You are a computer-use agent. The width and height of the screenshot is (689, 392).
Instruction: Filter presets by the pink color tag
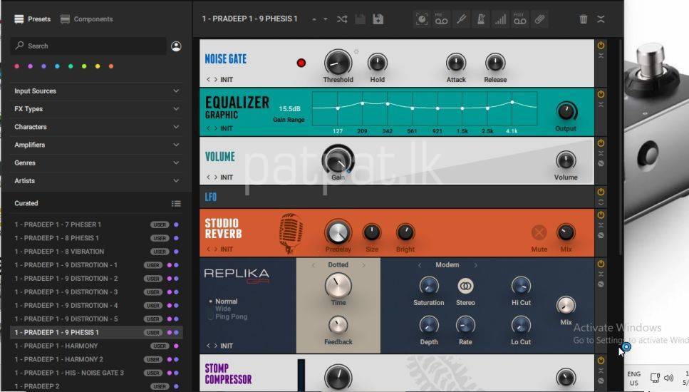tap(16, 66)
